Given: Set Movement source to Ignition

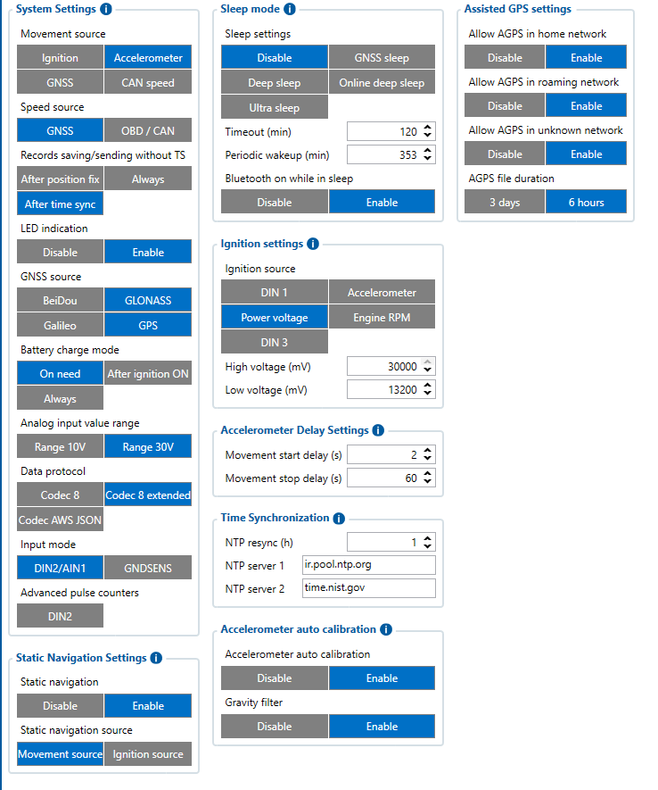Looking at the screenshot, I should point(60,57).
